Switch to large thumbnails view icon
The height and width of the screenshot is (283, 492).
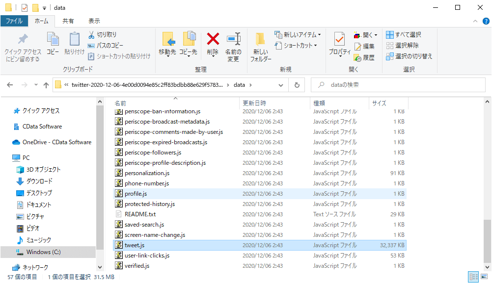[484, 277]
